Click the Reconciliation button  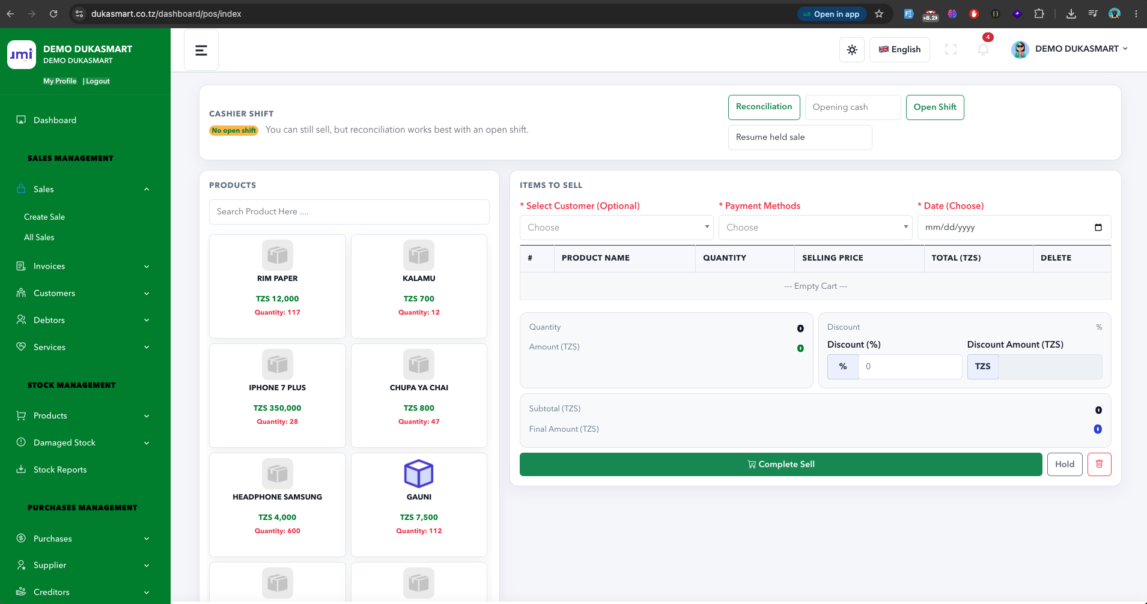[764, 107]
